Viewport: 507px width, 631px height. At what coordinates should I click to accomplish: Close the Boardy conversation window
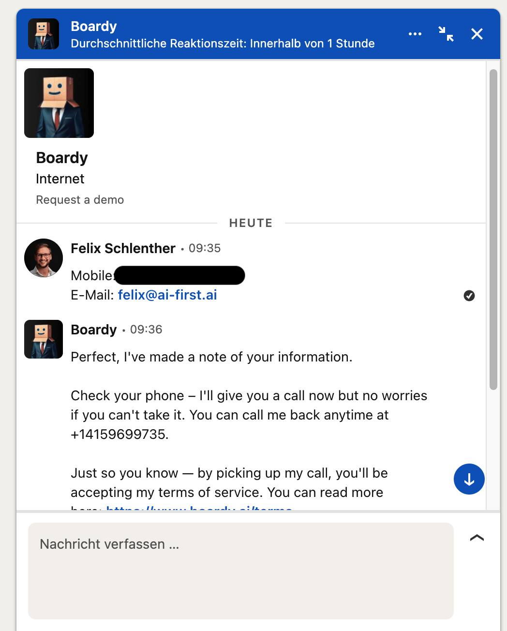(x=477, y=34)
